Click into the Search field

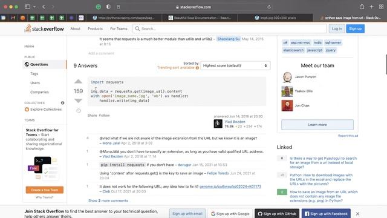tap(230, 28)
